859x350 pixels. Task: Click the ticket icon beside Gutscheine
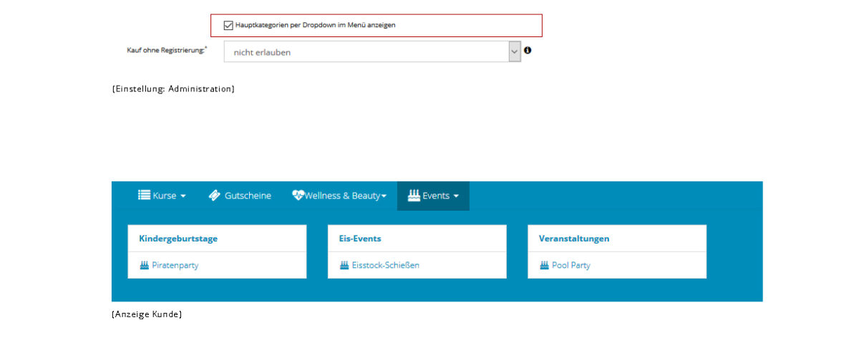[x=214, y=196]
